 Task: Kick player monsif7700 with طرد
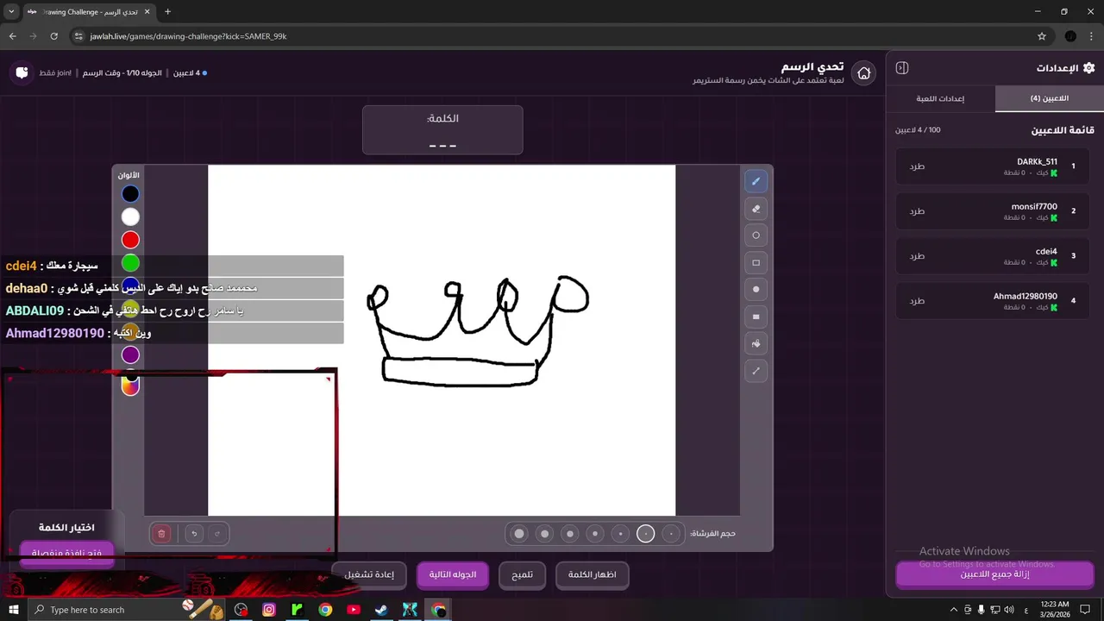pyautogui.click(x=917, y=211)
